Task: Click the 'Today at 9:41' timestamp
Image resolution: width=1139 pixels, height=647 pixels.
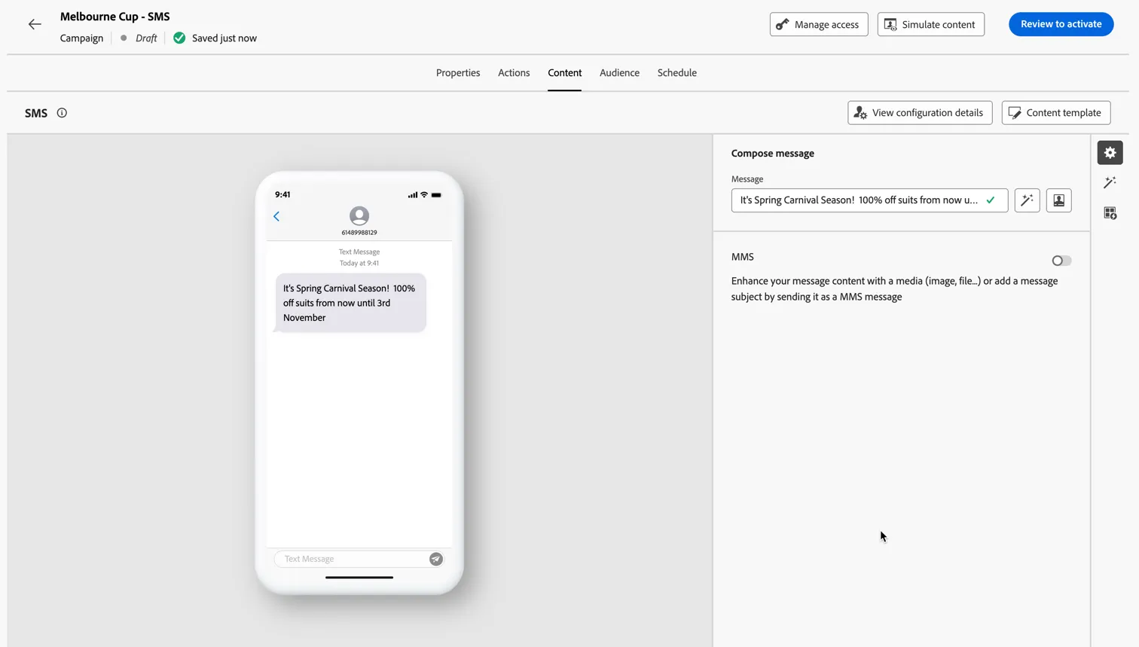Action: coord(359,263)
